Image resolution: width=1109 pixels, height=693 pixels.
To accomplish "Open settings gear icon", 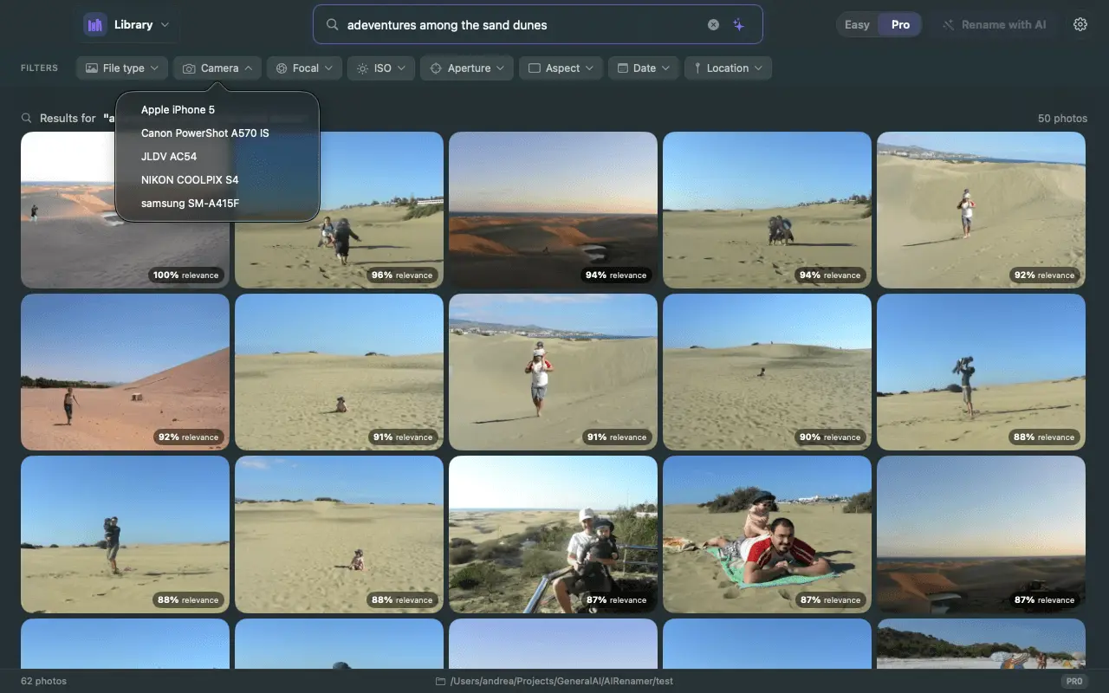I will [x=1080, y=24].
